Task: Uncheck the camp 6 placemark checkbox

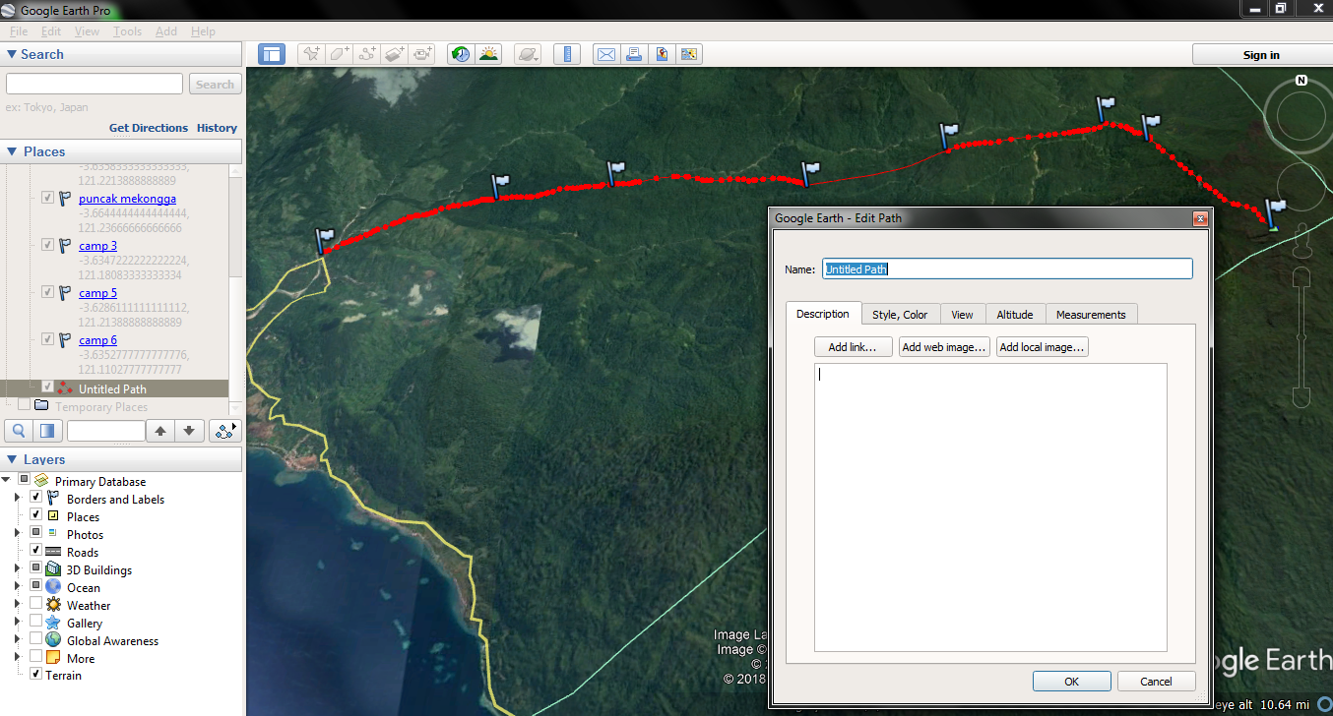Action: [47, 339]
